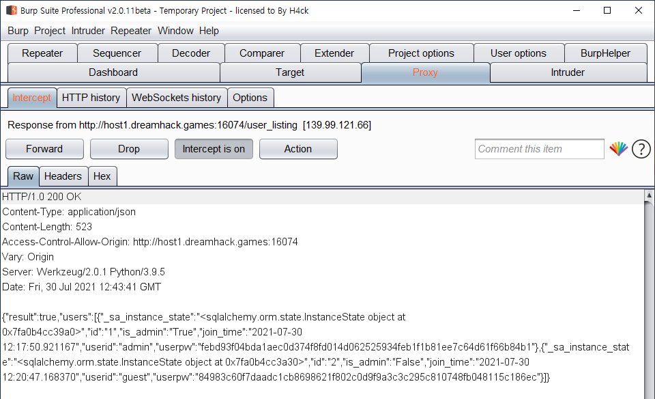Switch to the Sequencer tab
655x399 pixels.
pyautogui.click(x=117, y=53)
